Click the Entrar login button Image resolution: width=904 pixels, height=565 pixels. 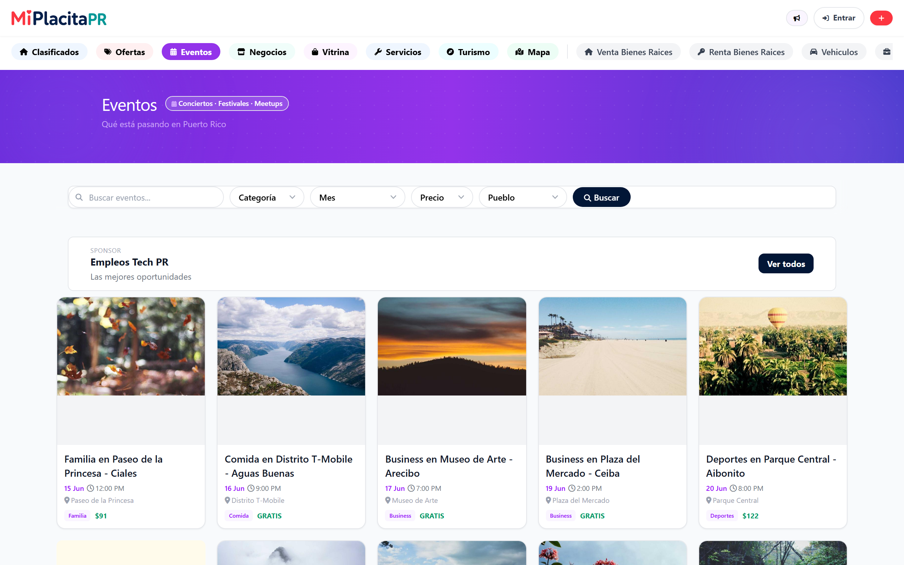point(839,18)
